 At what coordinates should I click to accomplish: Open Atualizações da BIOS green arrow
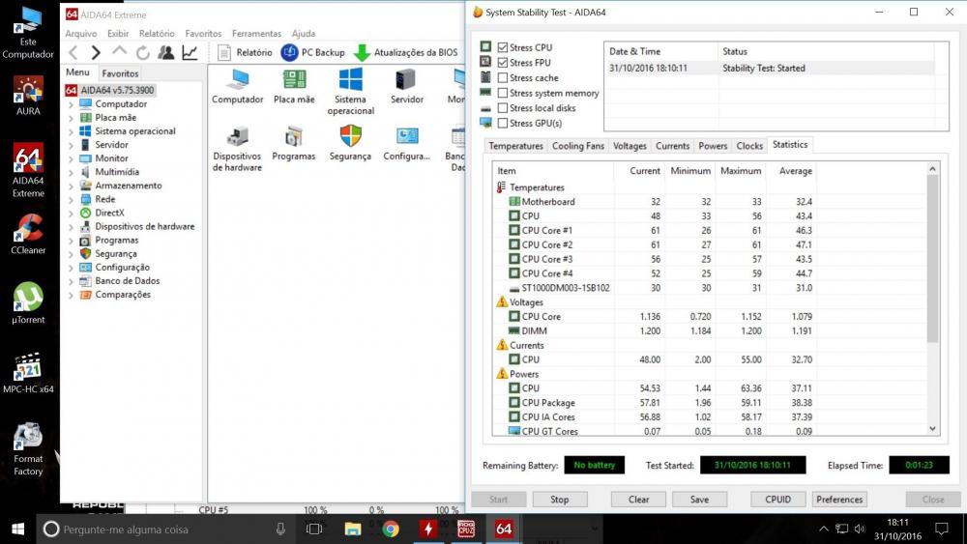click(x=362, y=53)
